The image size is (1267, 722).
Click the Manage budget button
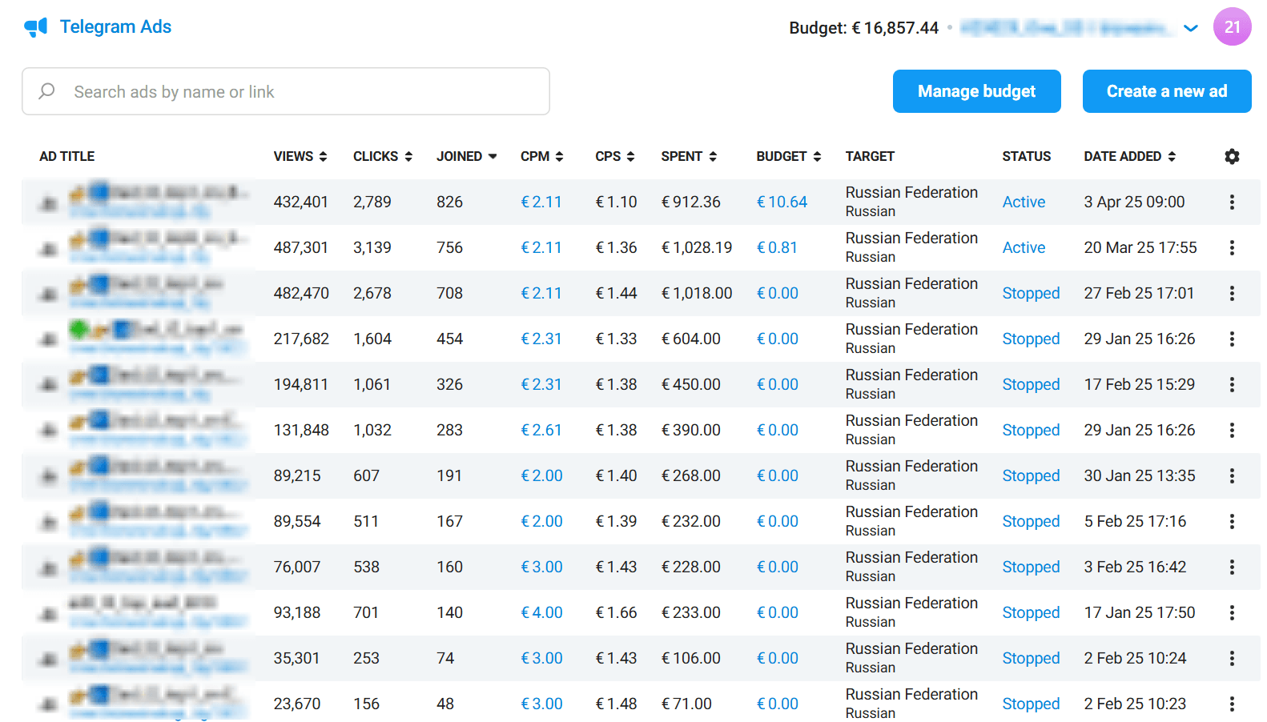(x=976, y=91)
